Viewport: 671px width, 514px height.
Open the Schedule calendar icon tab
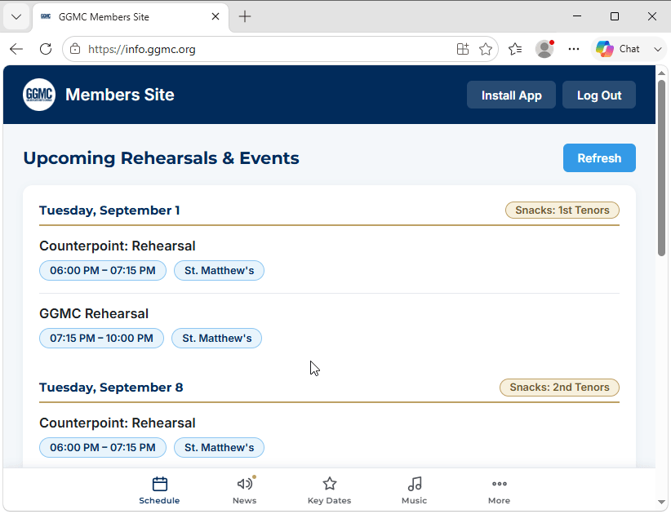point(159,490)
